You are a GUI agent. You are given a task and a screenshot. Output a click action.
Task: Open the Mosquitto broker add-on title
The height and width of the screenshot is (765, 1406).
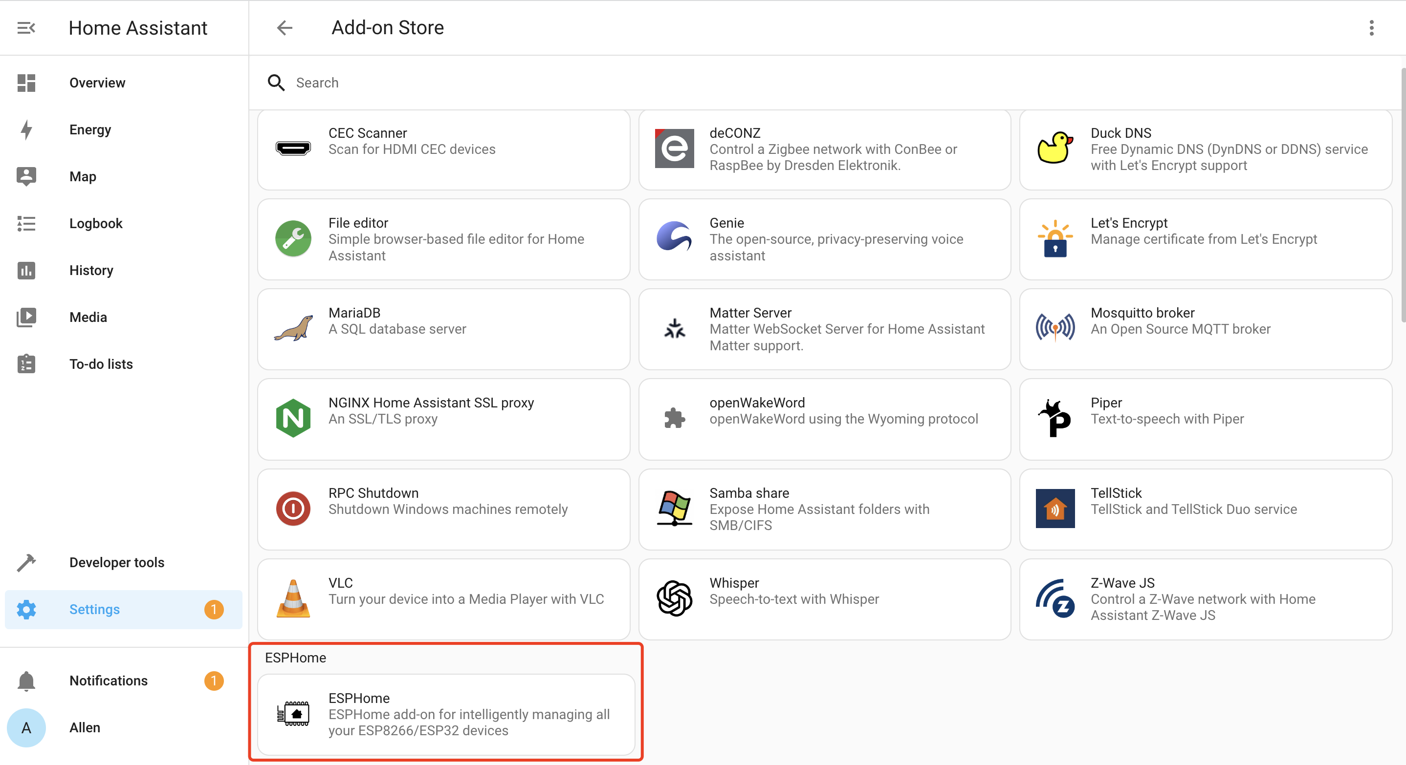click(x=1142, y=313)
